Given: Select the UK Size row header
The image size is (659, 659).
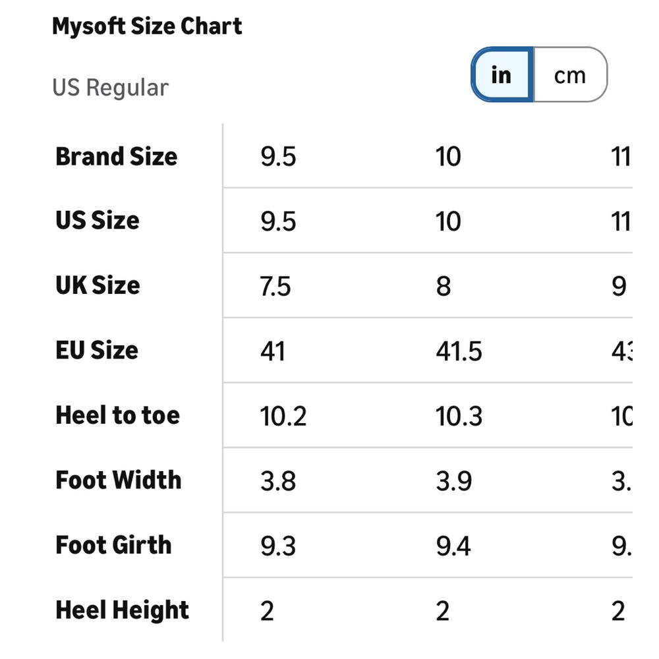Looking at the screenshot, I should click(x=98, y=285).
